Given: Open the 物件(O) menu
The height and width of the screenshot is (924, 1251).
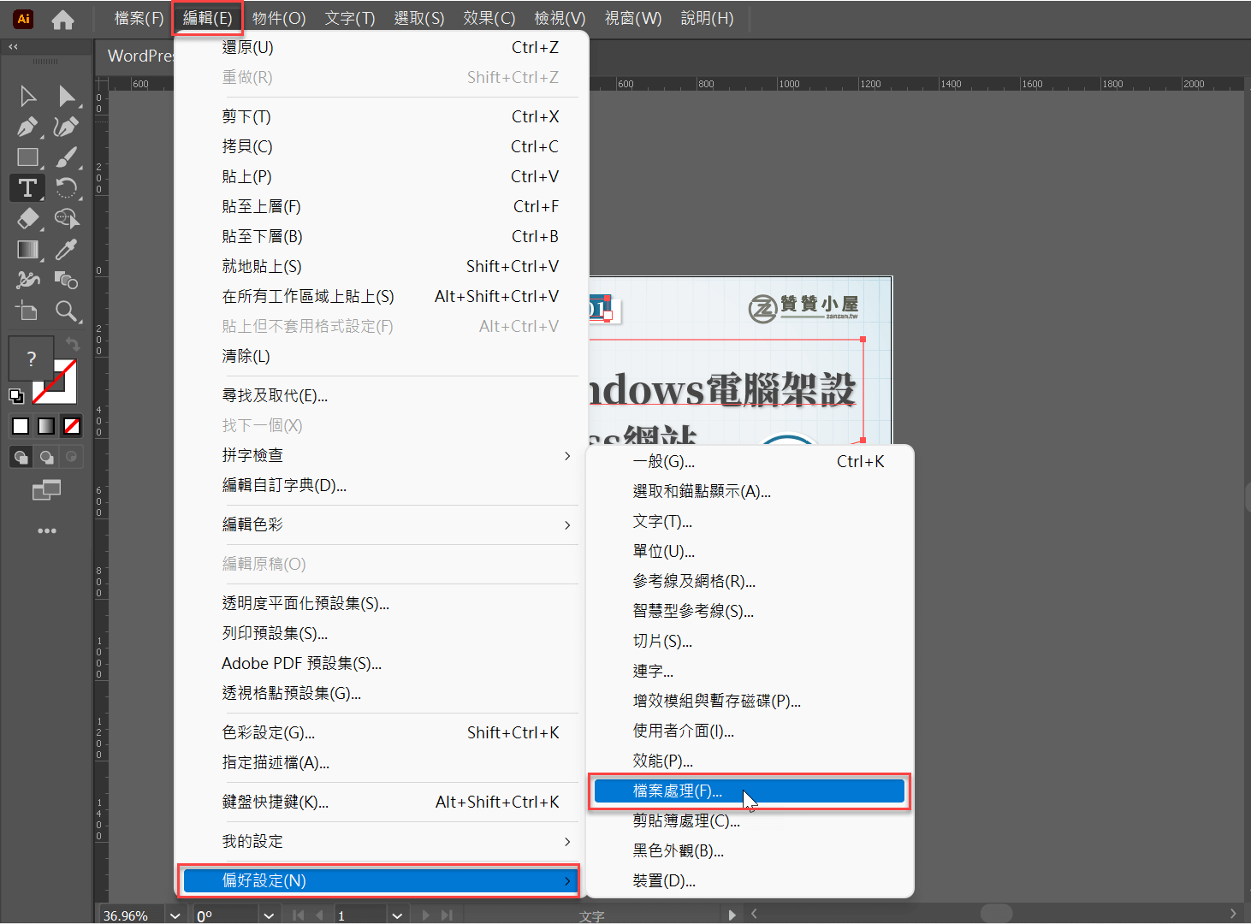Looking at the screenshot, I should 279,18.
